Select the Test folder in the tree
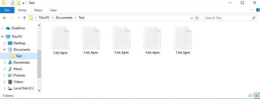 [x=18, y=56]
